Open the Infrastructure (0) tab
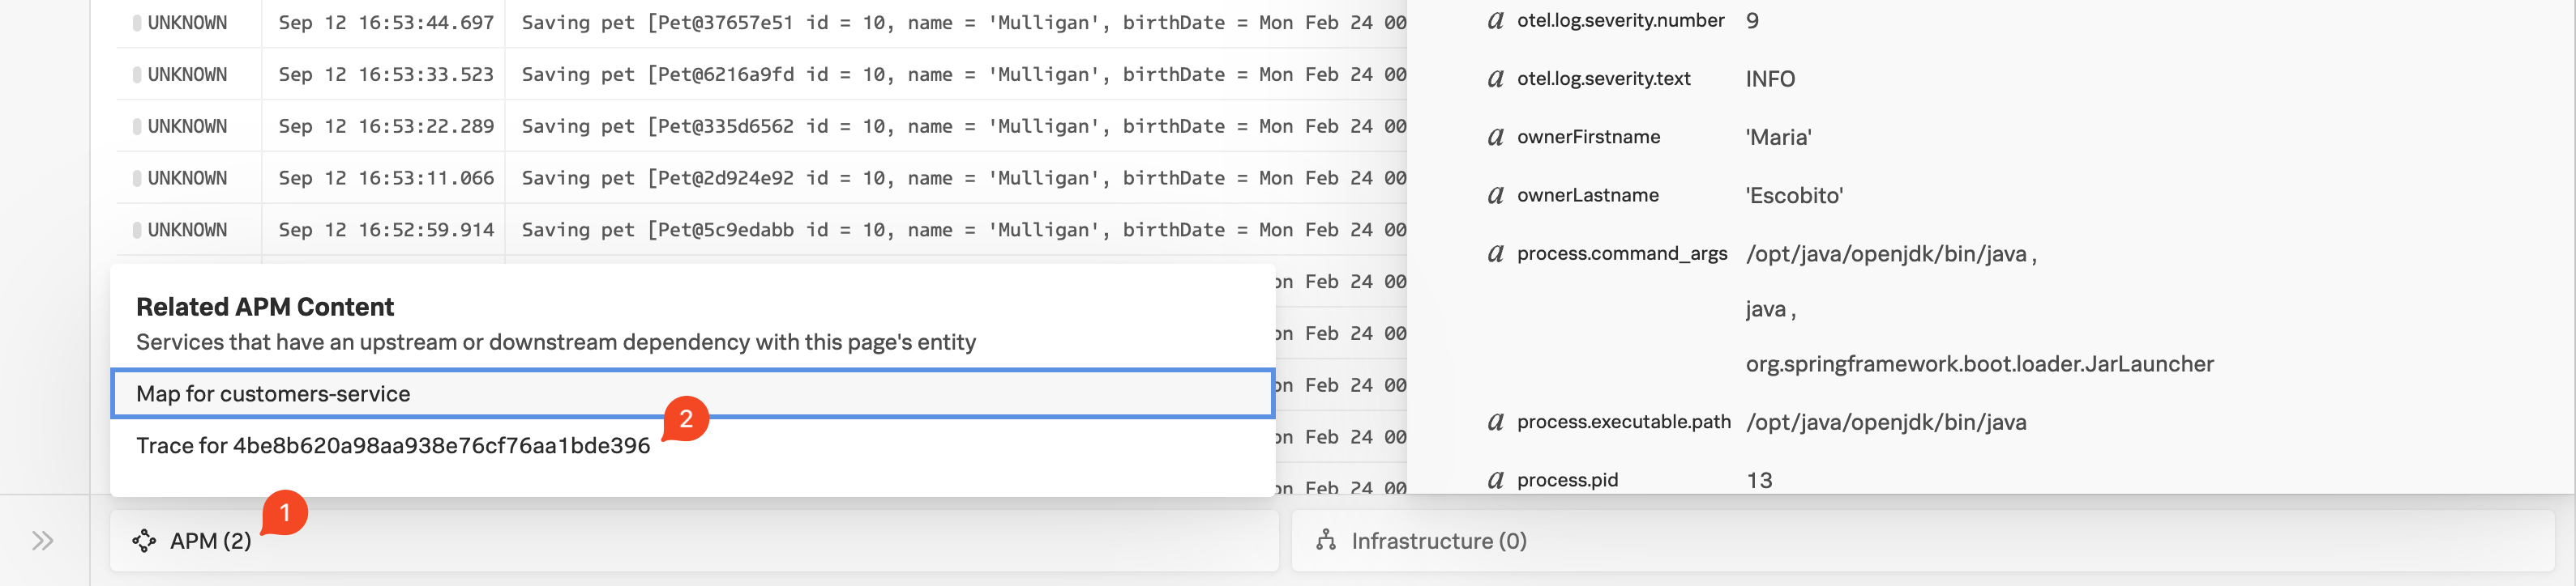 (x=1923, y=541)
